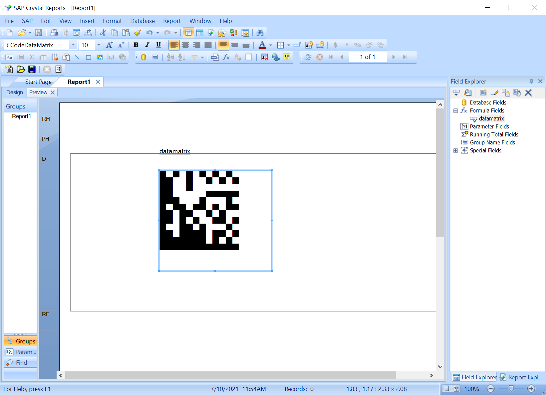Expand the Special Fields tree node
The image size is (546, 395).
[455, 150]
